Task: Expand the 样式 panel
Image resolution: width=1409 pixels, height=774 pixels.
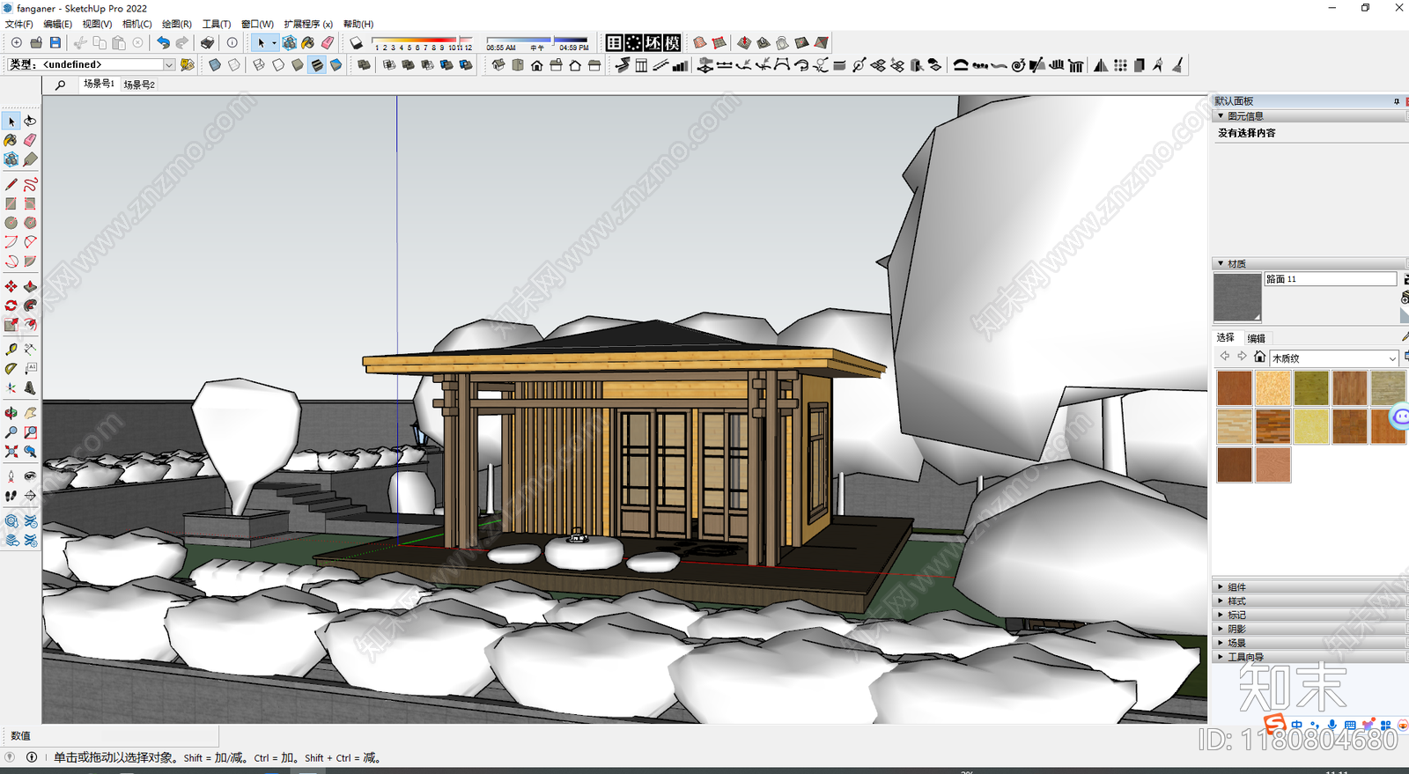Action: pyautogui.click(x=1221, y=601)
